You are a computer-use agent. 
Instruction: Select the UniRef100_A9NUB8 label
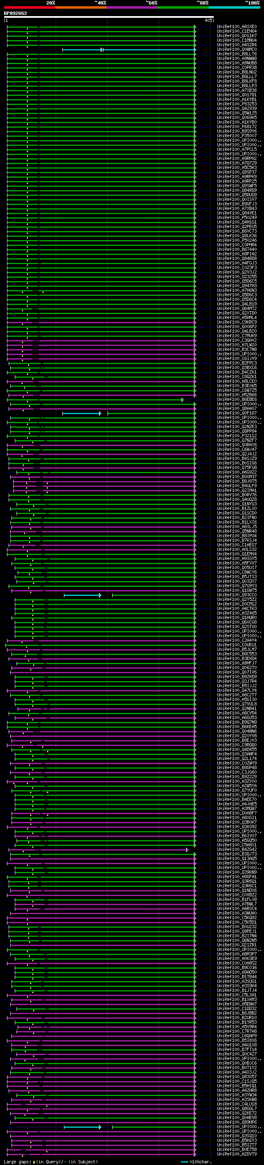pyautogui.click(x=236, y=63)
